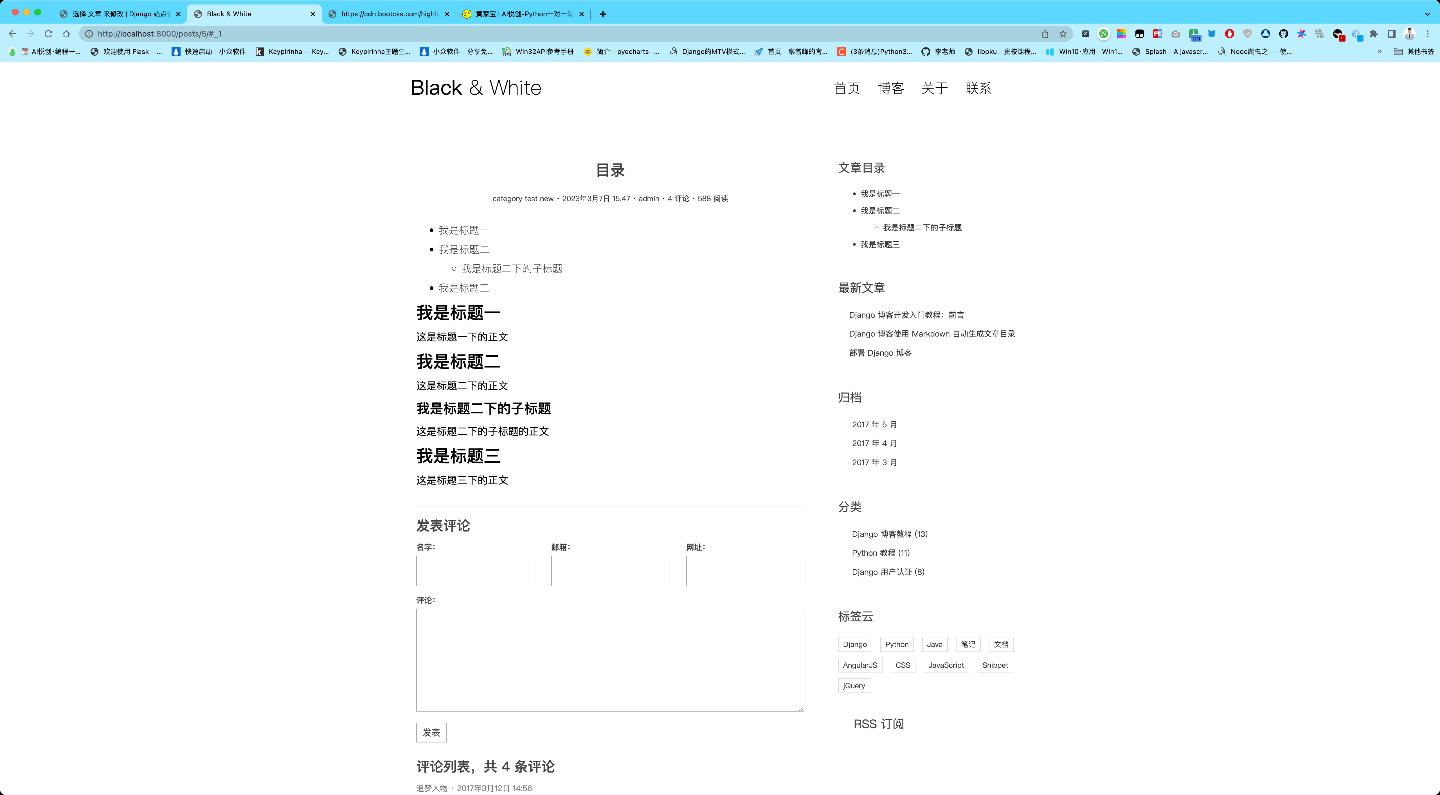Click the category test new link

tap(523, 199)
